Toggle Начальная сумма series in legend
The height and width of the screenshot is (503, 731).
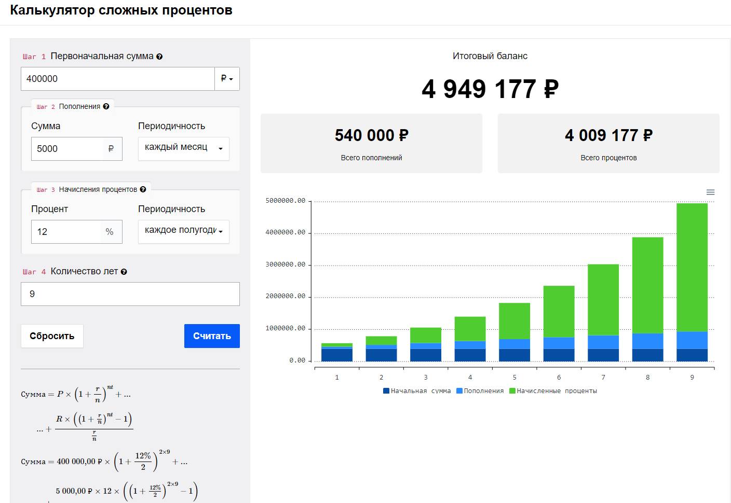point(417,391)
